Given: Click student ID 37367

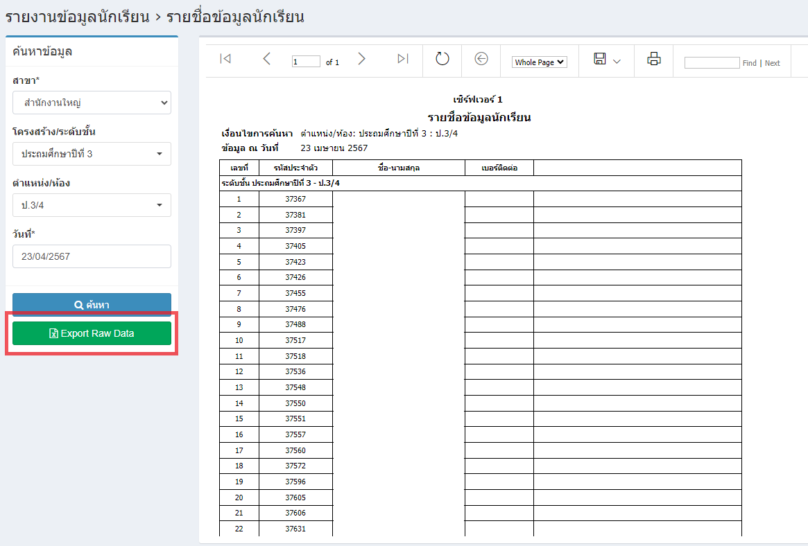Looking at the screenshot, I should click(x=295, y=199).
